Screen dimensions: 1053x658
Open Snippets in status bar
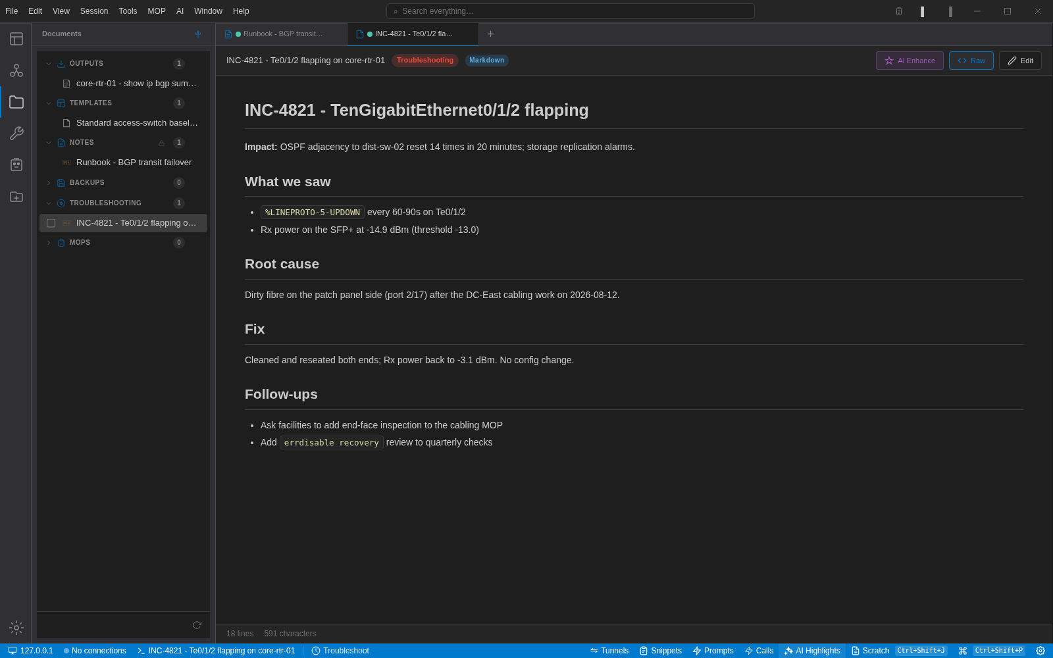(661, 651)
